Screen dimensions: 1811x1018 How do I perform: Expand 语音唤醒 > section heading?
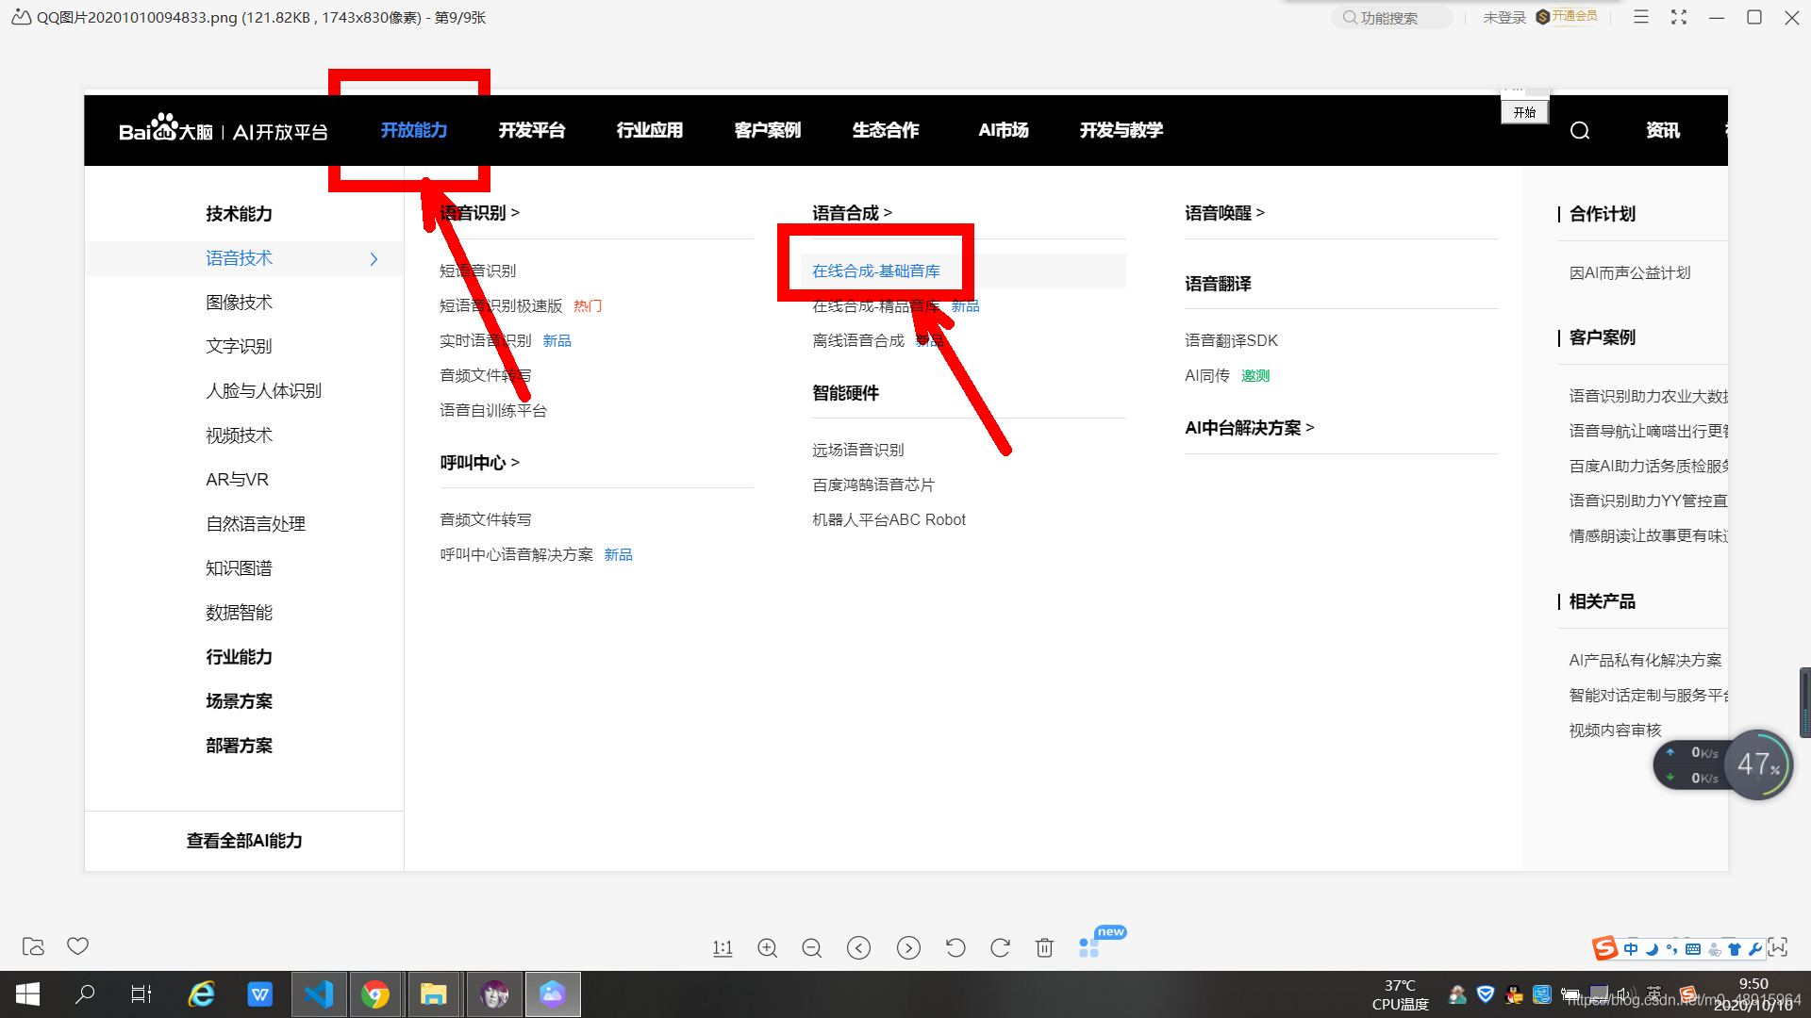click(1224, 214)
